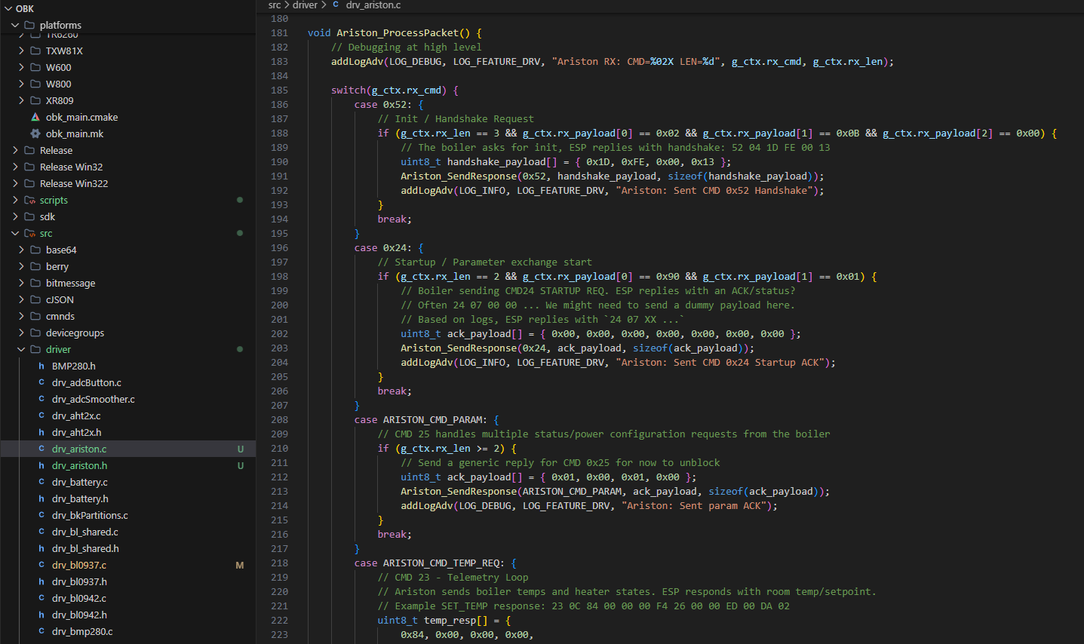The width and height of the screenshot is (1084, 644).
Task: Expand the bitmessage folder chevron
Action: (x=21, y=284)
